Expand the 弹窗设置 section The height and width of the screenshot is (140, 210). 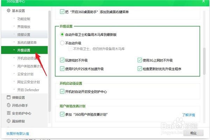pos(19,98)
